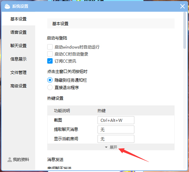Image resolution: width=189 pixels, height=172 pixels.
Task: Enable 启动windows时自动运行 checkbox
Action: tap(50, 47)
